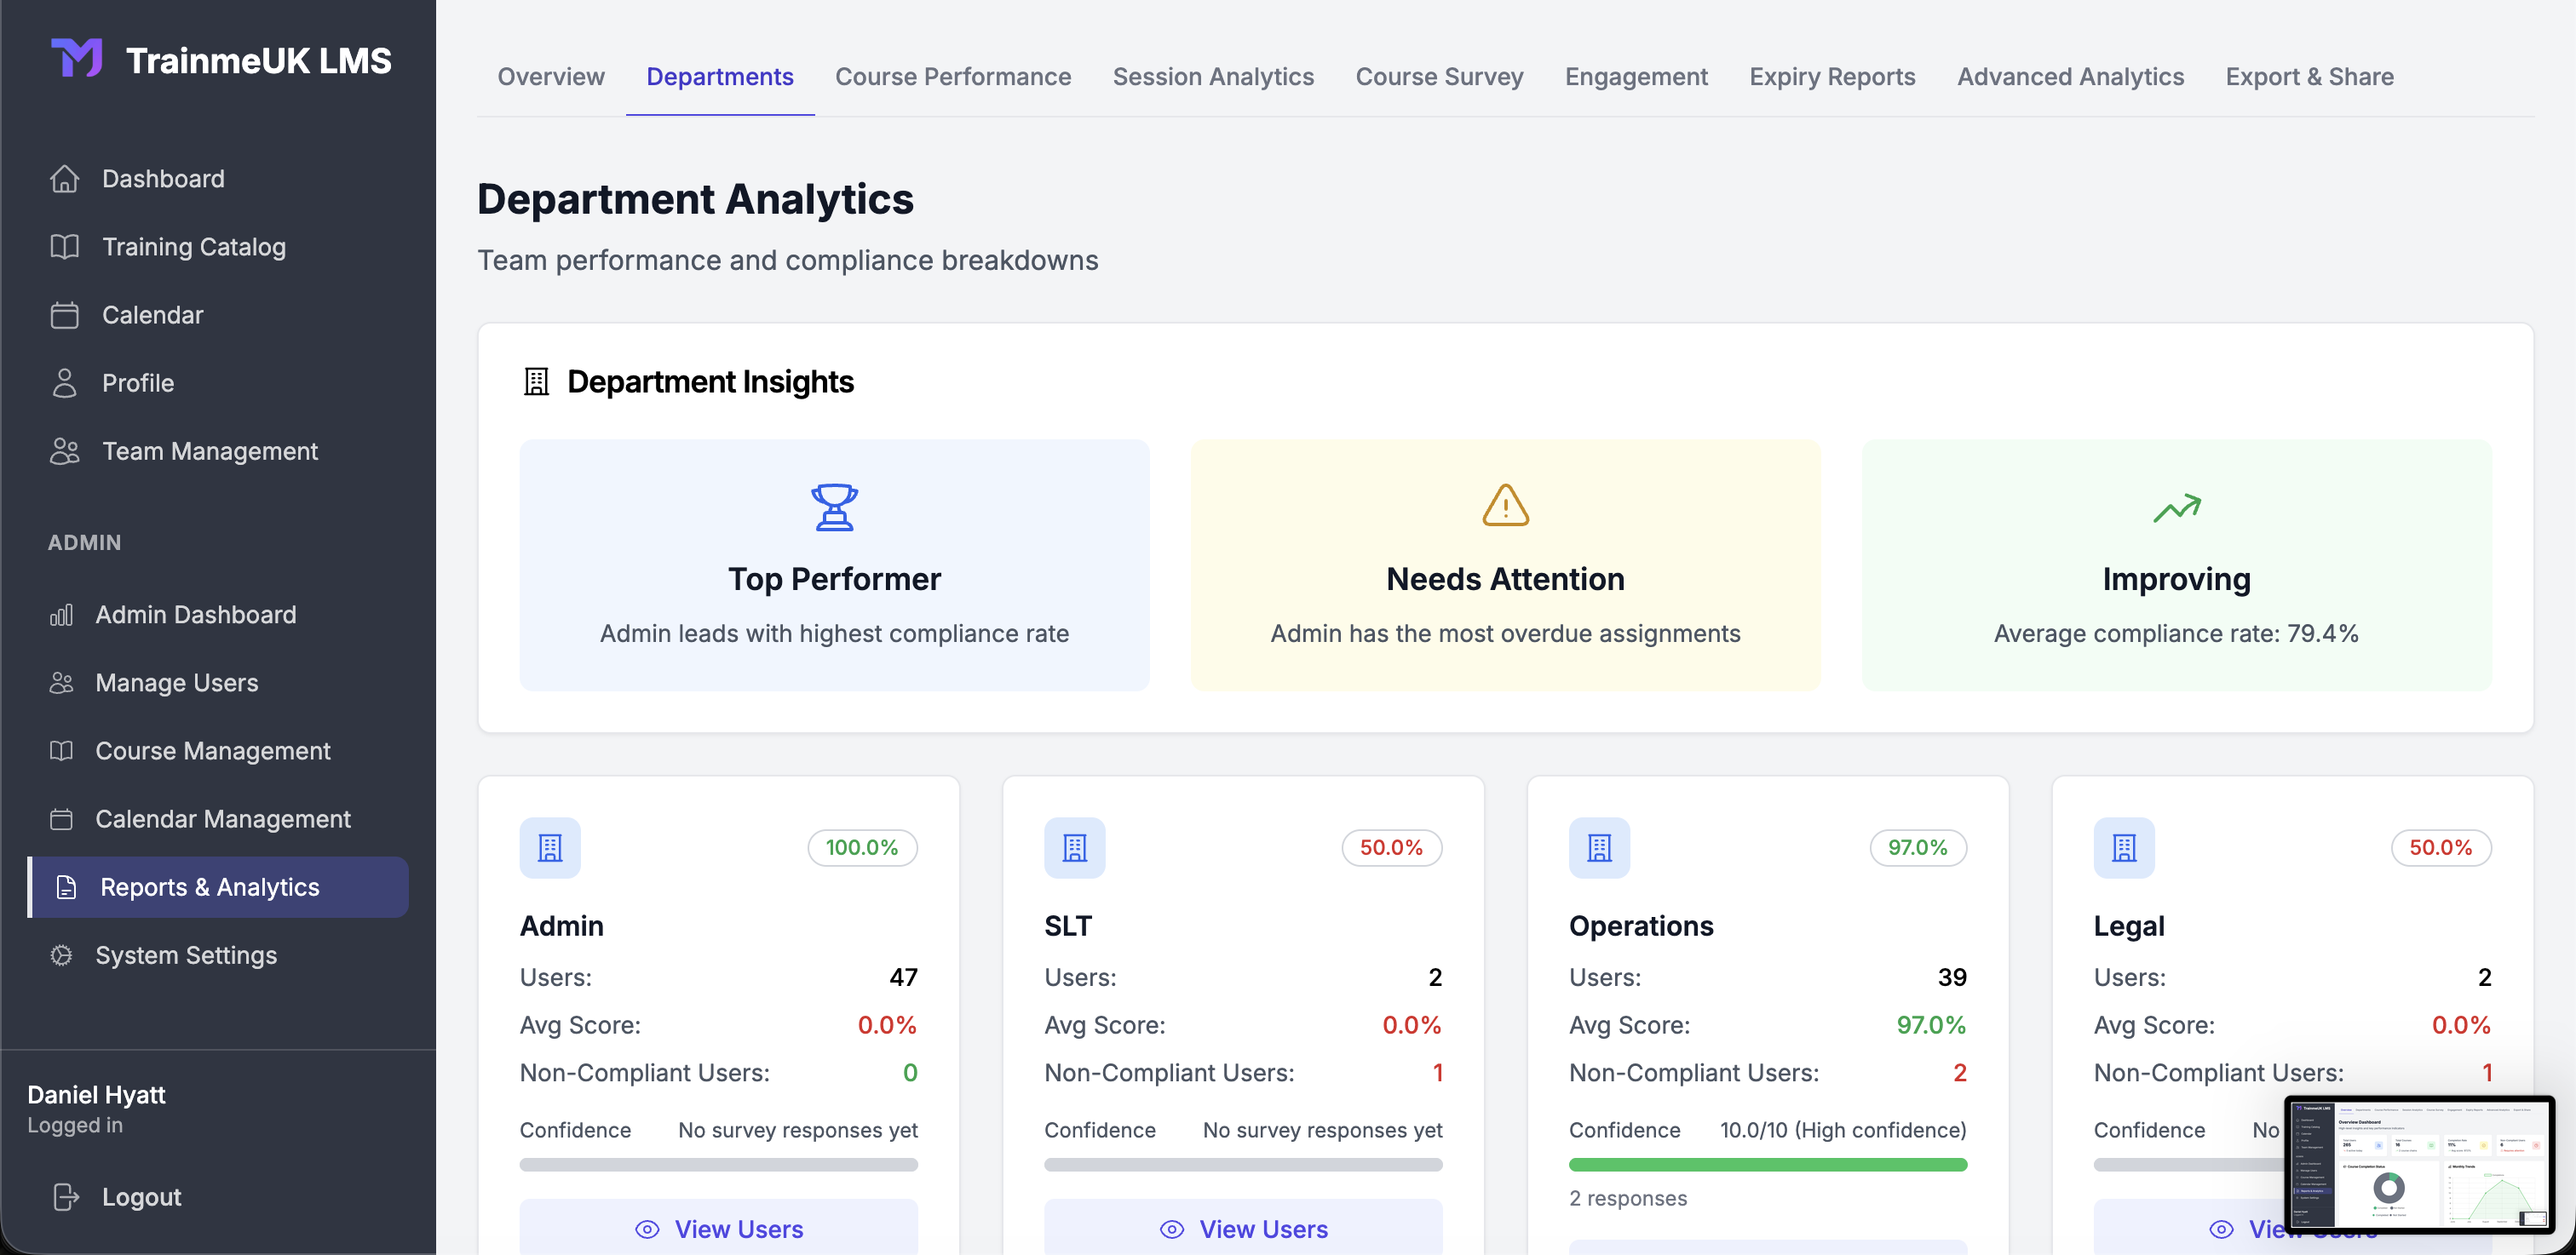Image resolution: width=2576 pixels, height=1255 pixels.
Task: Click the Training Catalog book icon
Action: click(65, 247)
